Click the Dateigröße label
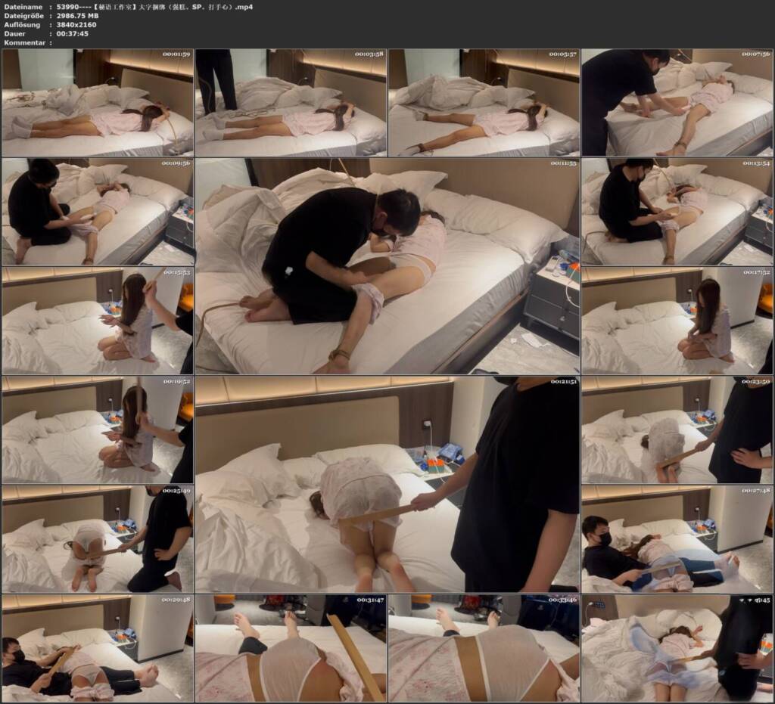The width and height of the screenshot is (775, 704). point(23,16)
